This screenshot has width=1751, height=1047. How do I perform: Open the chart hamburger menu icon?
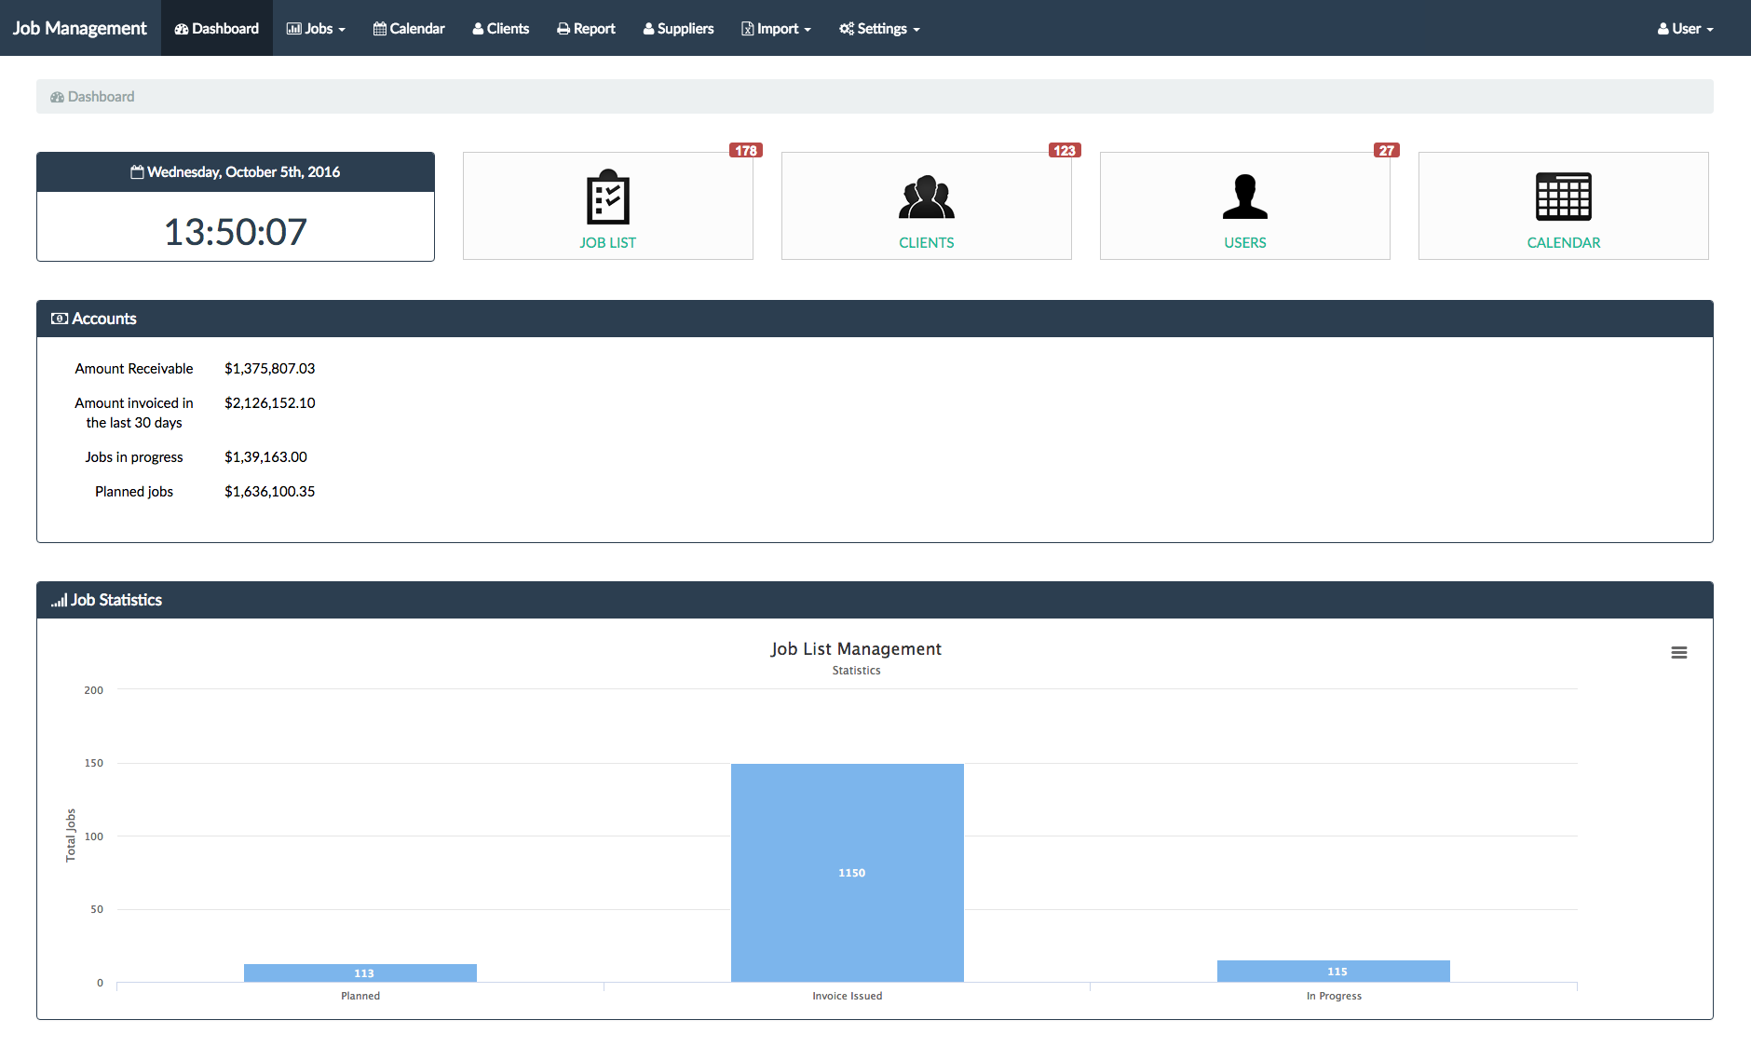pos(1678,653)
